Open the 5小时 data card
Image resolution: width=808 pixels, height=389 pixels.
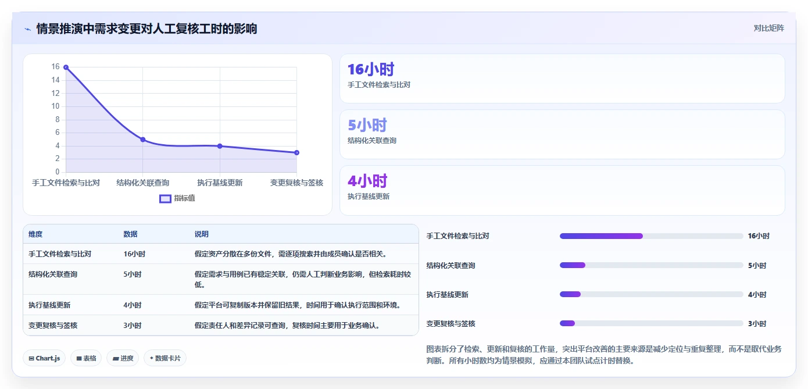coord(562,134)
